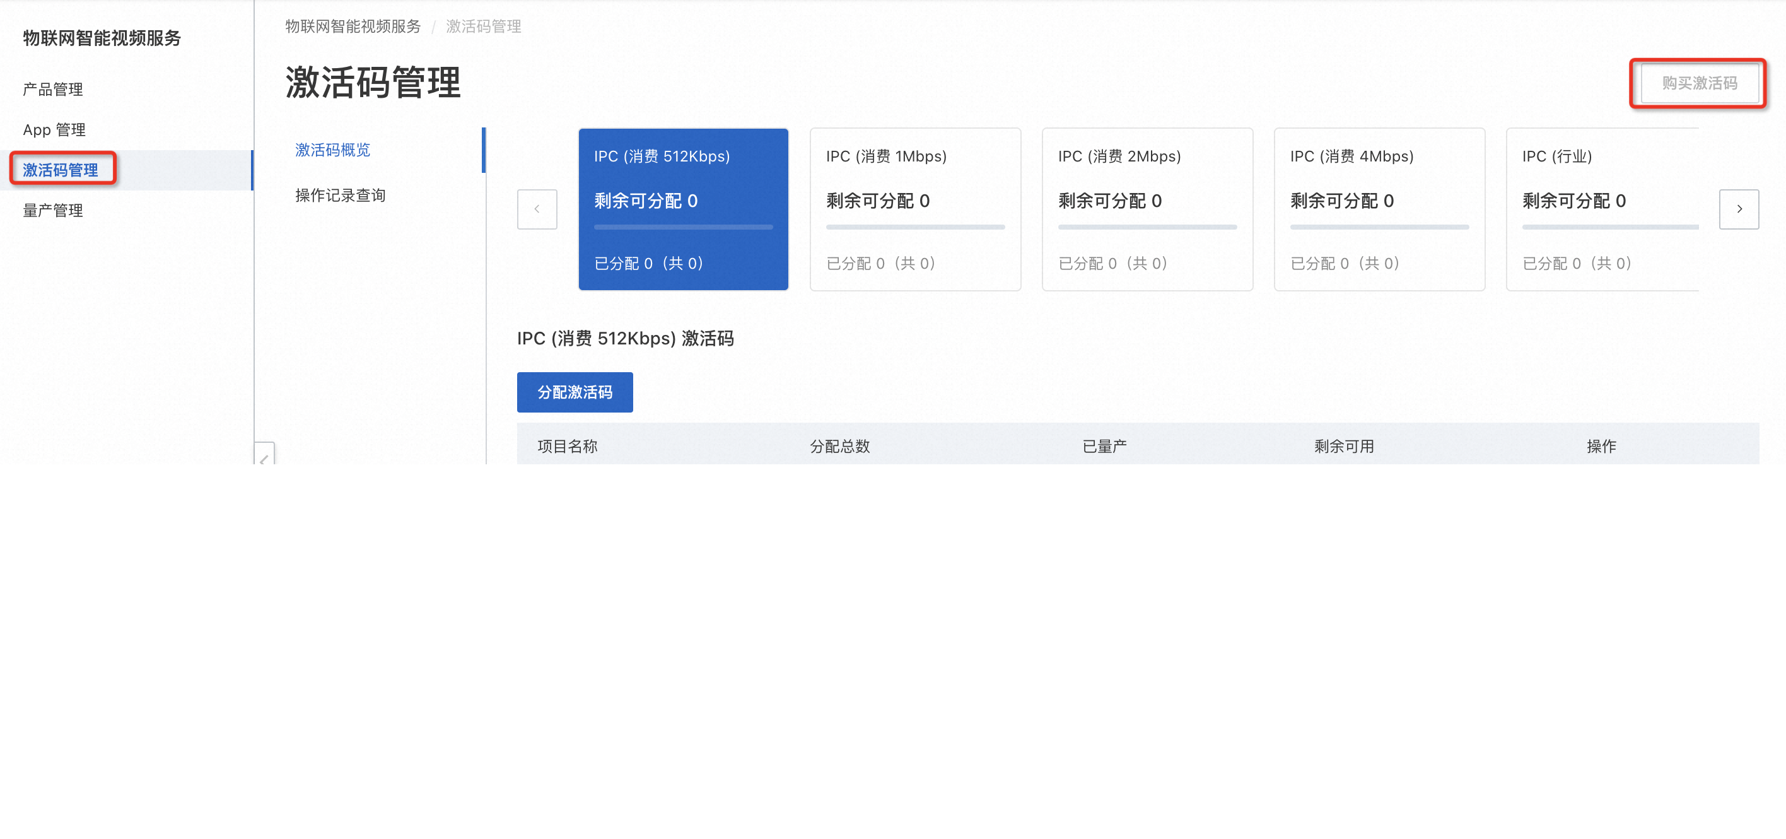Open App 管理 in the sidebar
The image size is (1786, 839).
(x=54, y=129)
